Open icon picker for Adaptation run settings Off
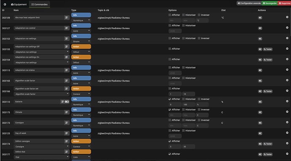The width and height of the screenshot is (291, 161). [67, 46]
